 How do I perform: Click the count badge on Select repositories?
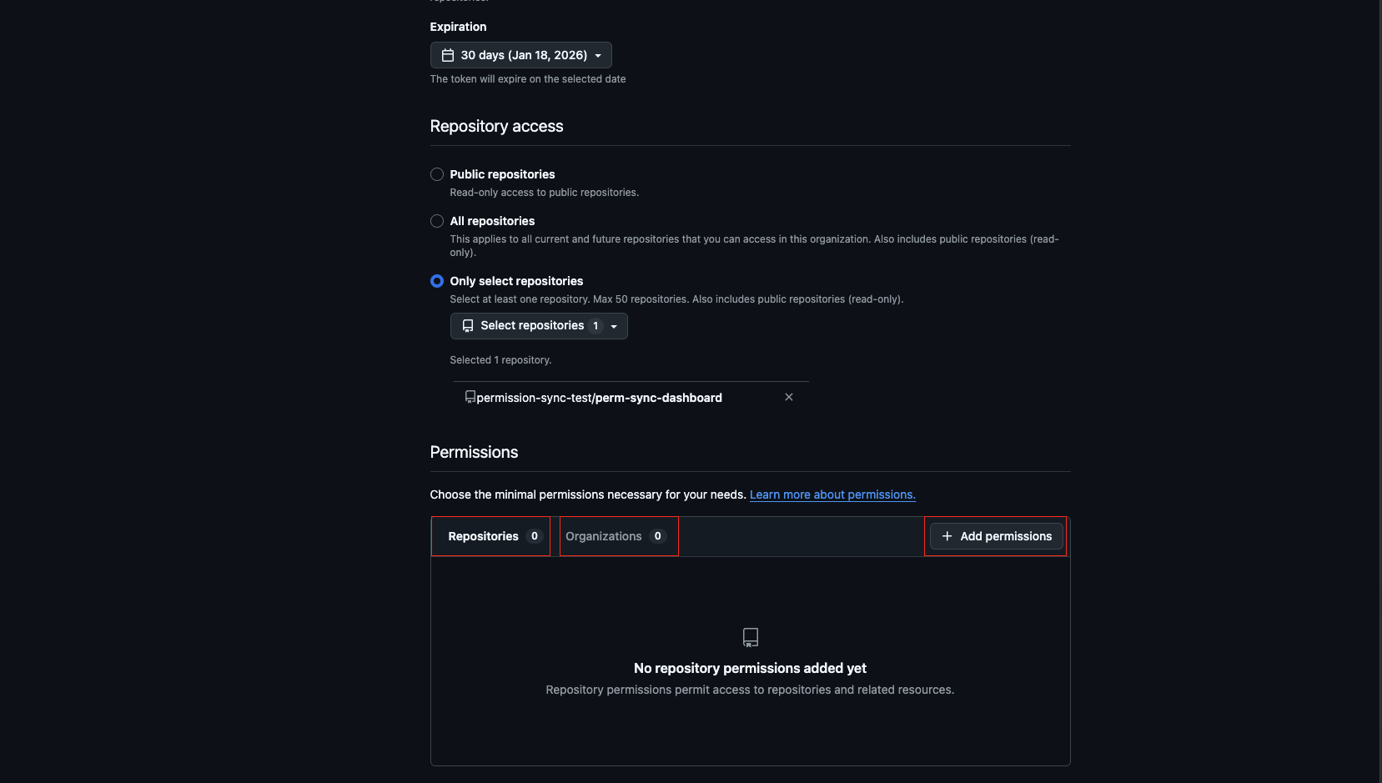pos(596,326)
